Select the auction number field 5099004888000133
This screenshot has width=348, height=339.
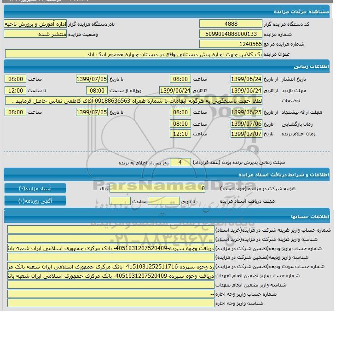(x=231, y=34)
